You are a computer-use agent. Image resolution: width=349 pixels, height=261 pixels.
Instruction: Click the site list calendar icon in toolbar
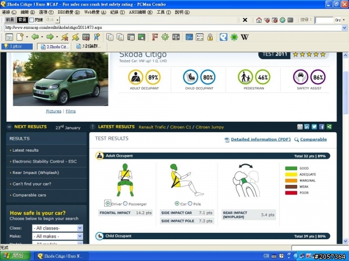coord(9,37)
